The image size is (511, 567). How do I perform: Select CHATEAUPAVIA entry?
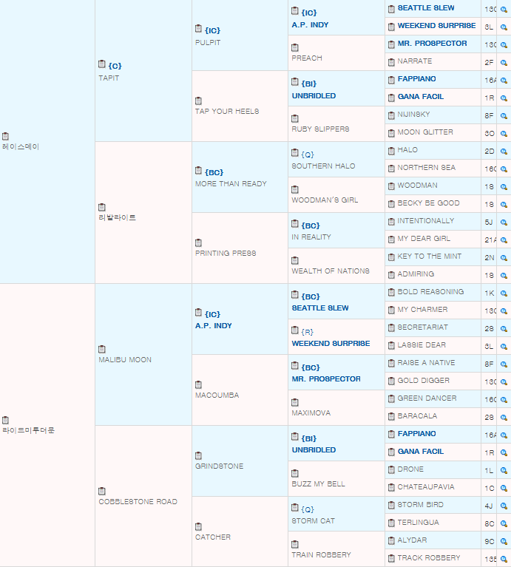[x=426, y=486]
